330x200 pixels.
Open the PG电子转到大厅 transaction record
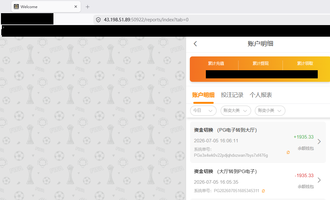(x=258, y=142)
